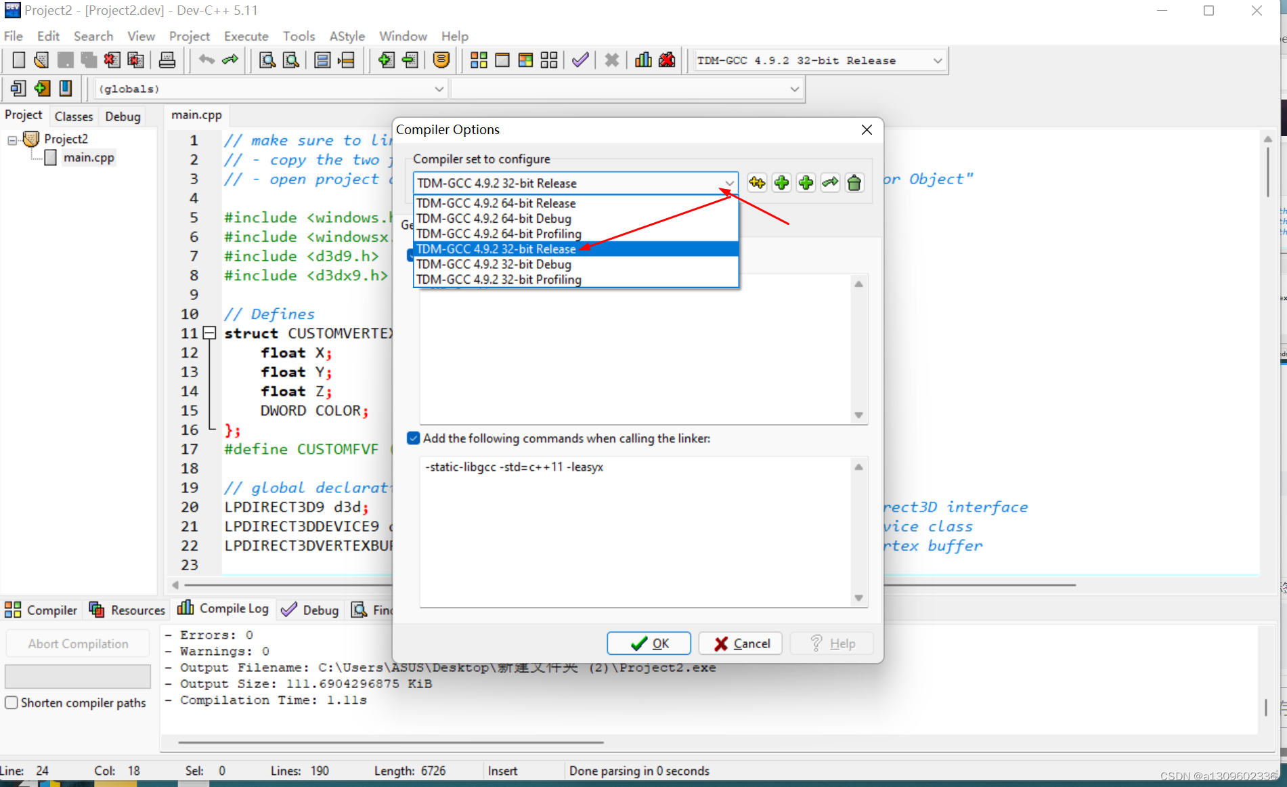Image resolution: width=1287 pixels, height=787 pixels.
Task: Switch to the Resources bottom tab
Action: click(127, 610)
